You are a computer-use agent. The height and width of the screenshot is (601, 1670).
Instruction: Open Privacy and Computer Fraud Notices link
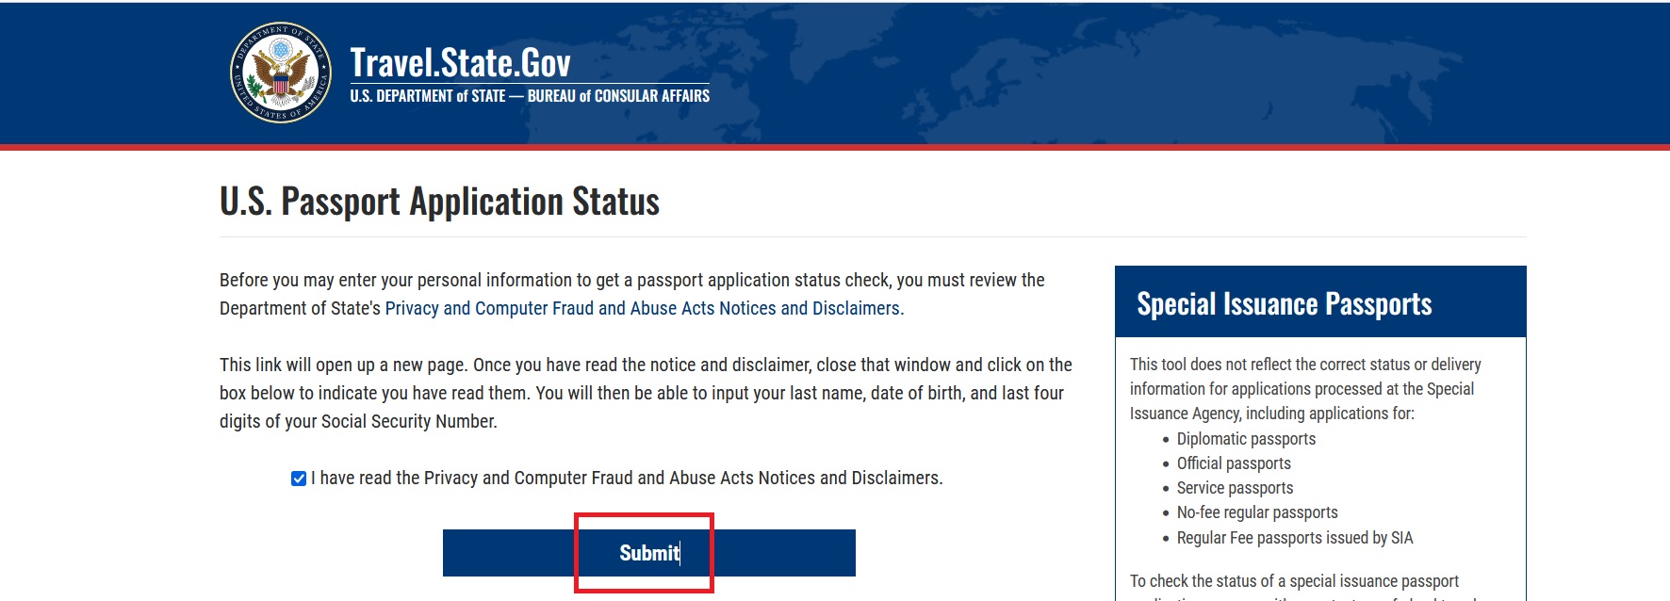pos(645,308)
